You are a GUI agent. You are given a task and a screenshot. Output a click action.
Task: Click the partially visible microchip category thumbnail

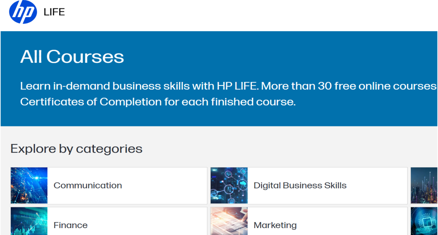pyautogui.click(x=424, y=222)
